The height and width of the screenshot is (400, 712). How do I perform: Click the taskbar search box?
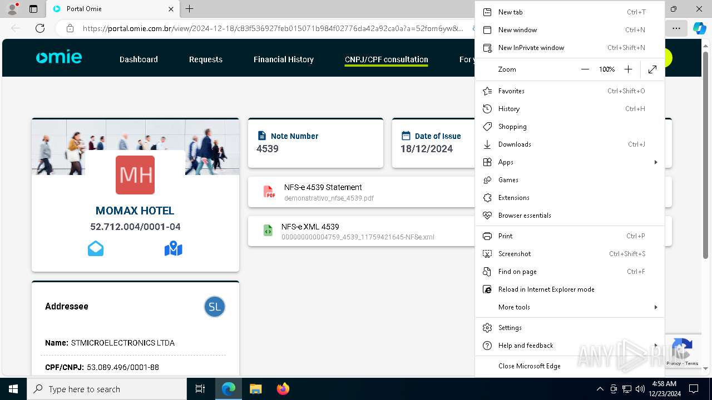pyautogui.click(x=107, y=389)
